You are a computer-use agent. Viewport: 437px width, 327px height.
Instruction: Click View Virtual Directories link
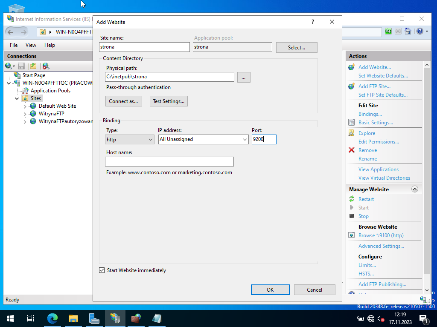384,178
